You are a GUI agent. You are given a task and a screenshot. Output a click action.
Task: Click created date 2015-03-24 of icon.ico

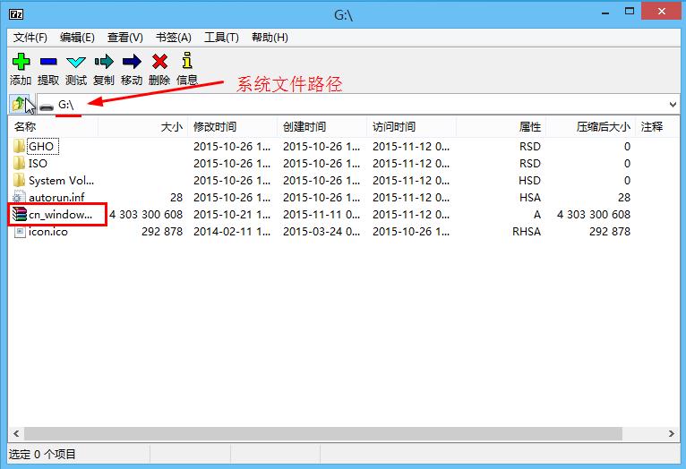pyautogui.click(x=322, y=231)
